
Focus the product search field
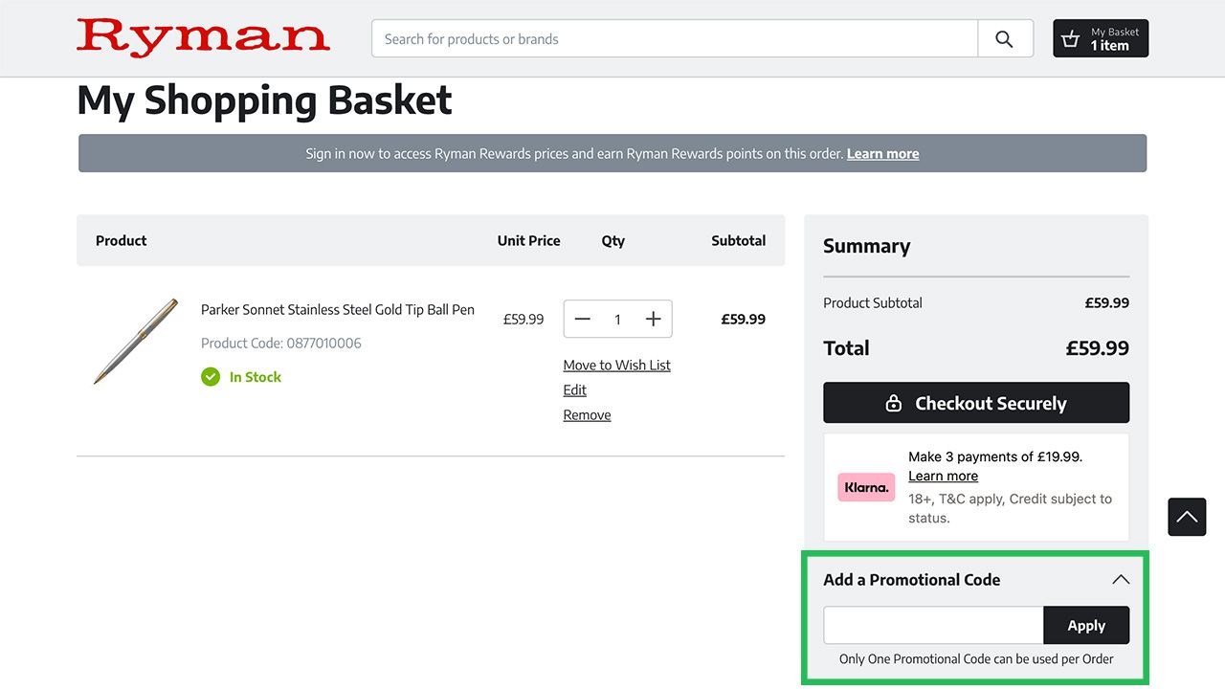point(675,39)
